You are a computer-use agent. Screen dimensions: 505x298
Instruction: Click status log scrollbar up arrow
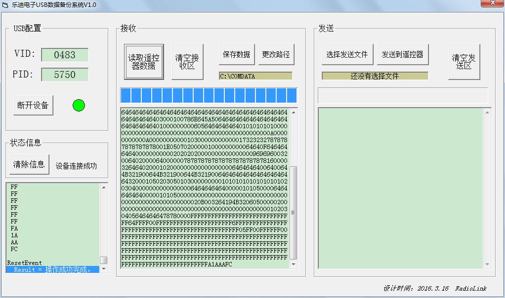(x=104, y=187)
